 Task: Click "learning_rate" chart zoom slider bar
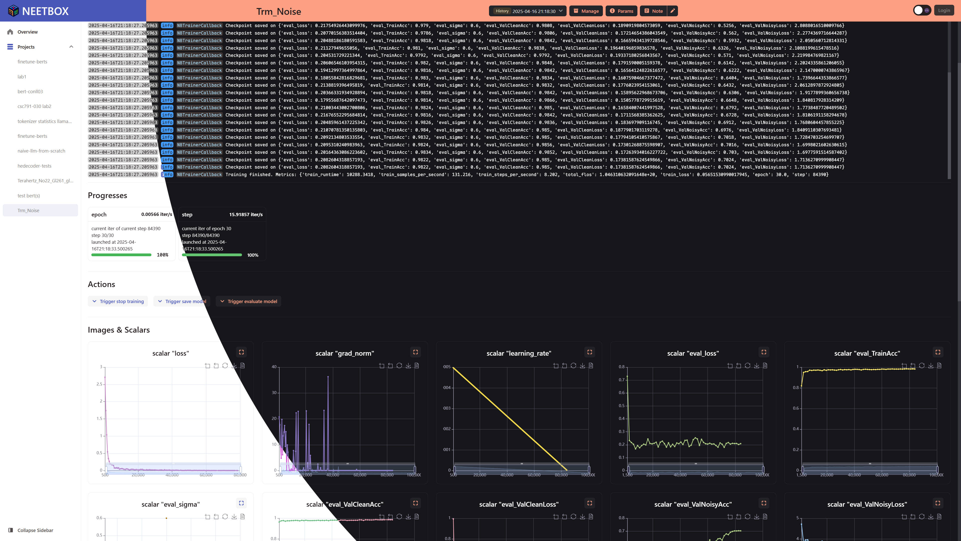pyautogui.click(x=522, y=468)
